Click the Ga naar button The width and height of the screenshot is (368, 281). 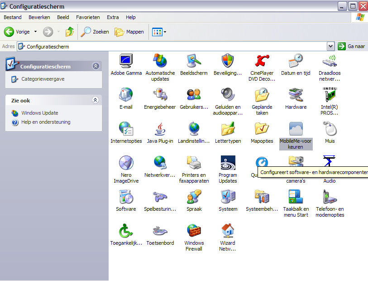pyautogui.click(x=351, y=46)
